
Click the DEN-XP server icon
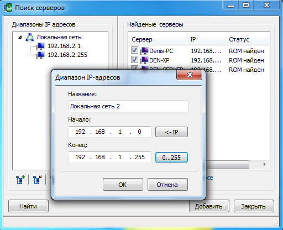click(x=144, y=60)
